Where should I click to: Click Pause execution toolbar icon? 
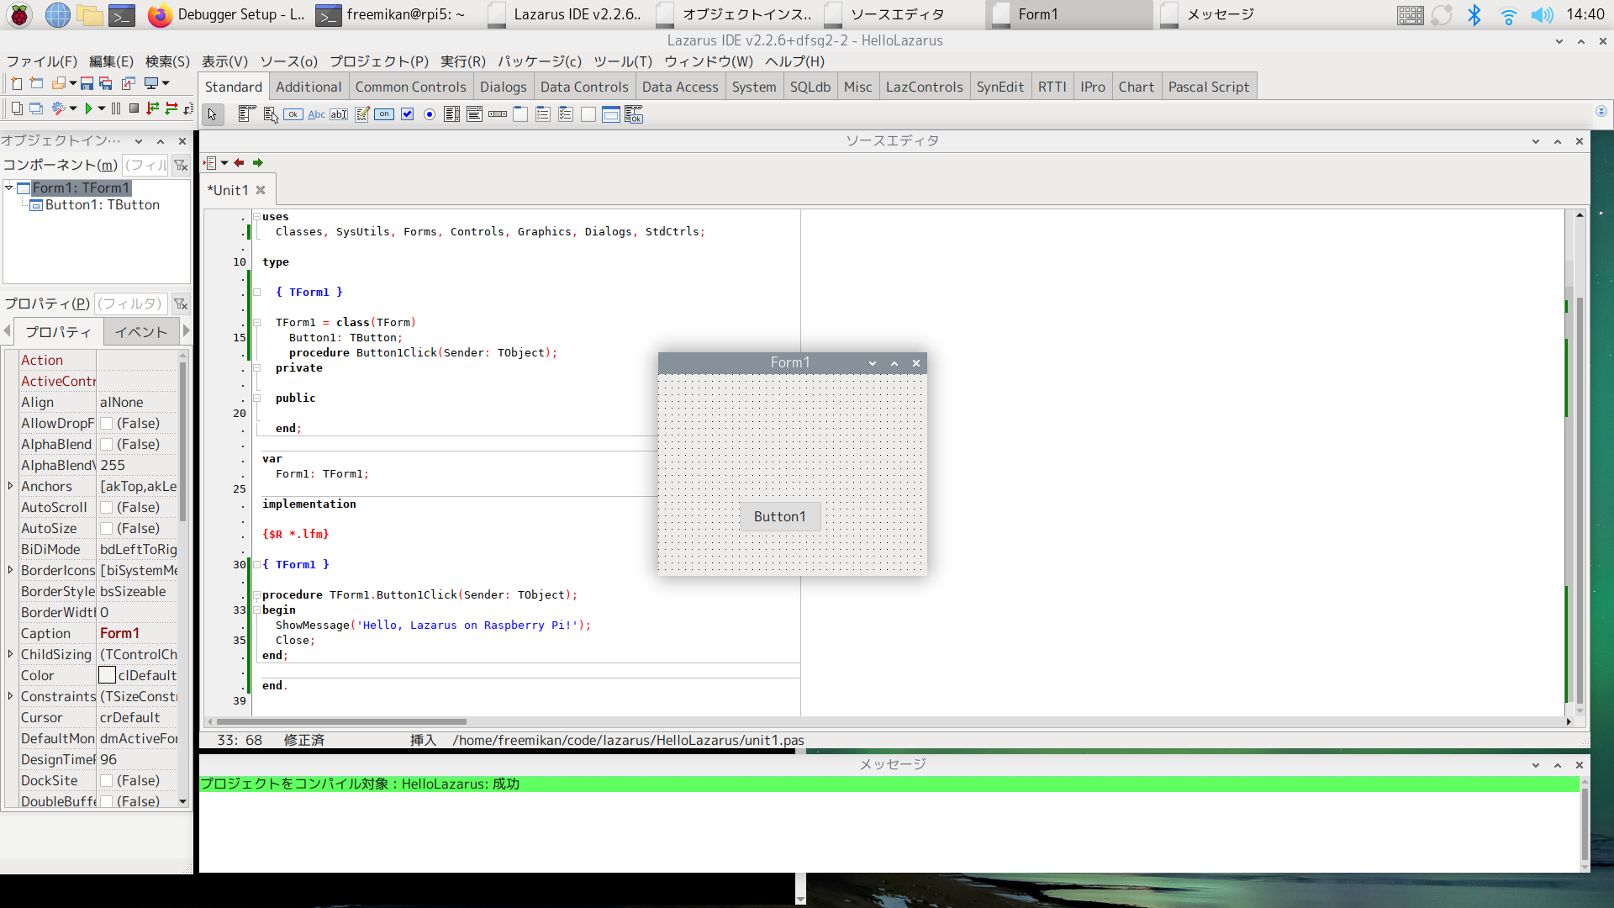click(x=116, y=108)
